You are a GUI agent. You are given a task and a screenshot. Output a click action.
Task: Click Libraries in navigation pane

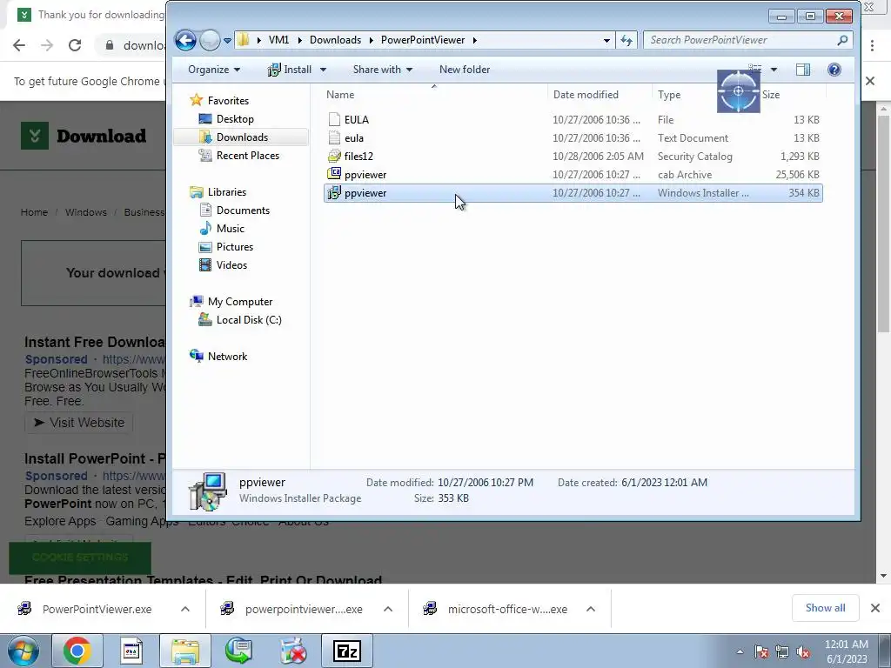click(227, 192)
